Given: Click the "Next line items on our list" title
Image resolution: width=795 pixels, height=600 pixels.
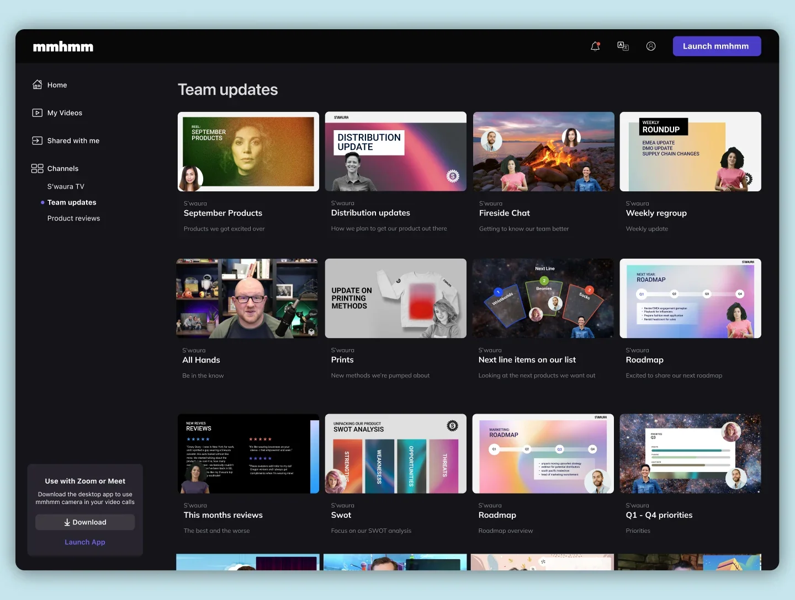Looking at the screenshot, I should (527, 360).
